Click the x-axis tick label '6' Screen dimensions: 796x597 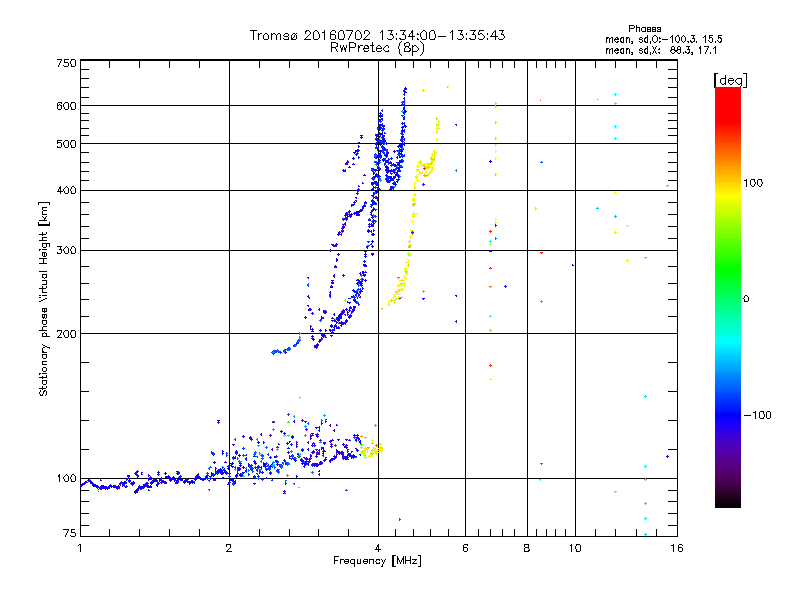[465, 548]
